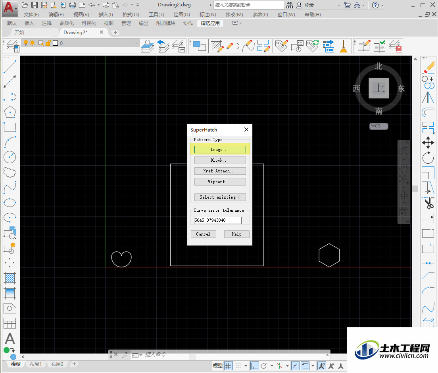
Task: Click the Layer Previous icon
Action: point(163,46)
